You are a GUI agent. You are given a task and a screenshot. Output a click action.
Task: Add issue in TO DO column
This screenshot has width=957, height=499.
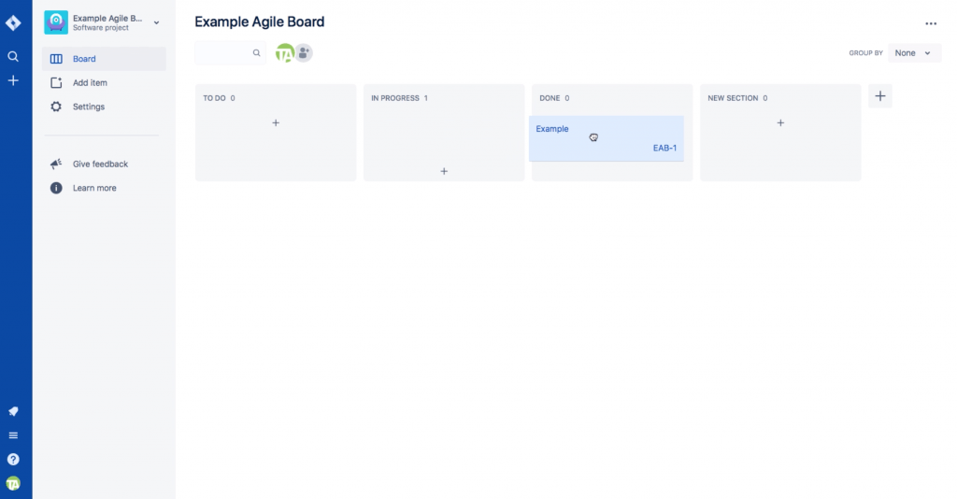coord(276,123)
